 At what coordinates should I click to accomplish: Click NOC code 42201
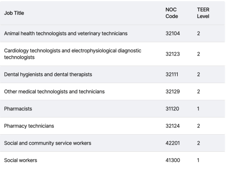click(173, 143)
